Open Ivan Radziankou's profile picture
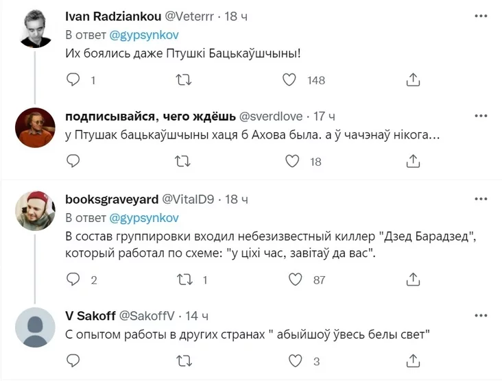The image size is (502, 381). 34,29
